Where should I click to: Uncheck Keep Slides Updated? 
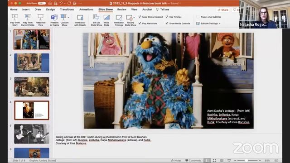(140, 17)
